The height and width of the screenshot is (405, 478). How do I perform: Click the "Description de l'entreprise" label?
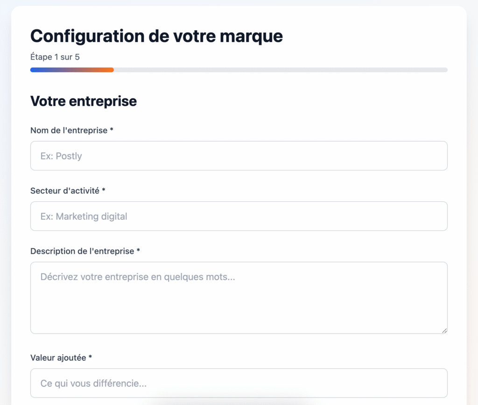(82, 251)
